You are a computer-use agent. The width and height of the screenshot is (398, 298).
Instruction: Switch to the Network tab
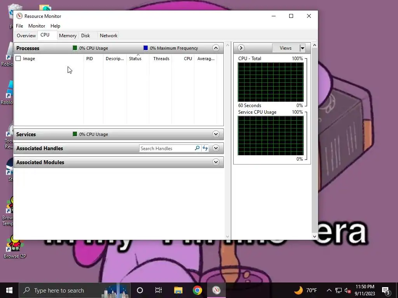click(108, 35)
